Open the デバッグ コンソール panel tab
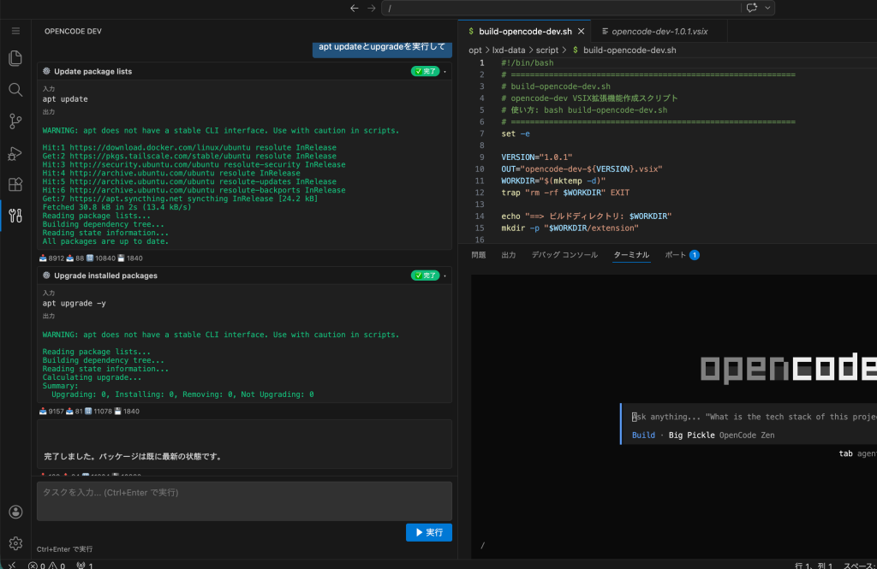The height and width of the screenshot is (569, 877). coord(564,255)
